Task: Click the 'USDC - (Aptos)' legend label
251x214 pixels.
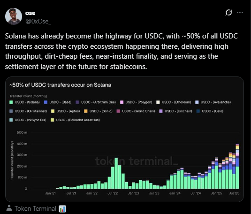Action: point(68,111)
